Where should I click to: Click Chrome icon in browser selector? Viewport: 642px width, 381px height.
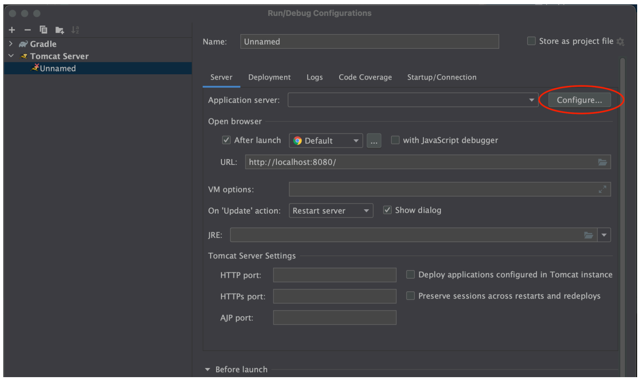[298, 141]
